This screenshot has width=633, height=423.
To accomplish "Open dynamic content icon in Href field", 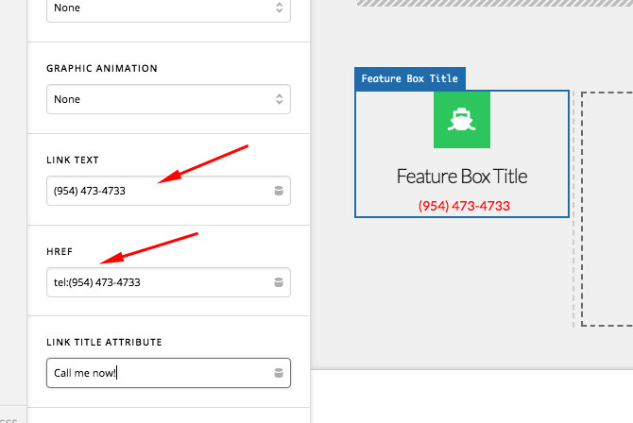I will (279, 282).
